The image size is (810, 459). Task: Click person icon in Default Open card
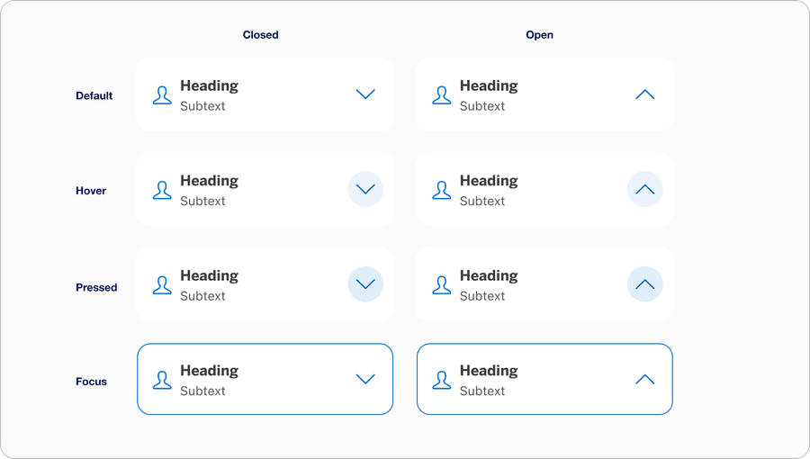(441, 95)
